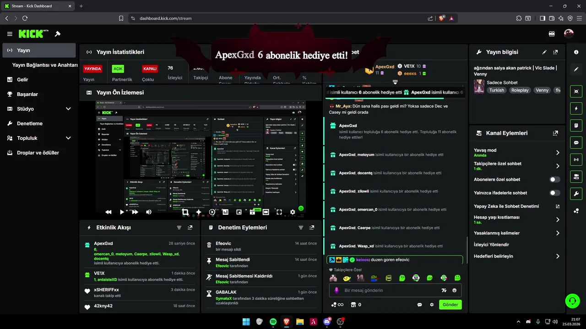586x329 pixels.
Task: Open the user profile avatar menu
Action: click(x=569, y=34)
